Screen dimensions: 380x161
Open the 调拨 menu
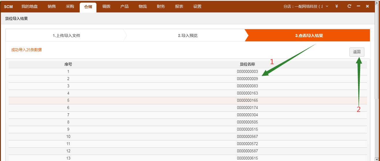[x=106, y=6]
